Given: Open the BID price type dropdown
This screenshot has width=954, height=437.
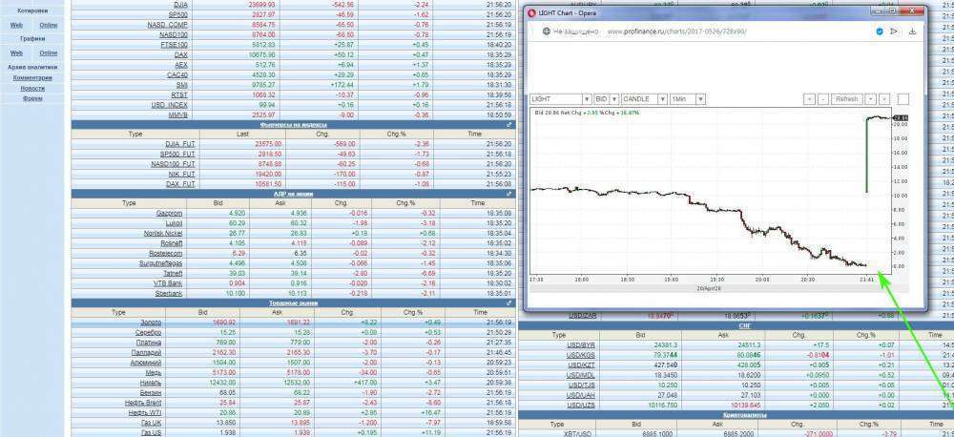Looking at the screenshot, I should (x=607, y=98).
